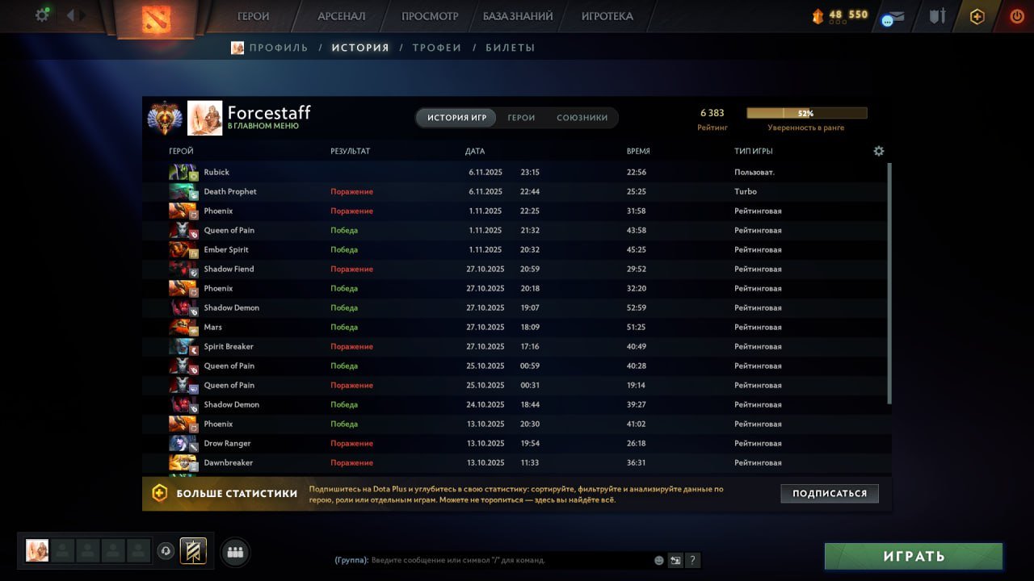Open the Арсенал top menu

click(x=341, y=16)
